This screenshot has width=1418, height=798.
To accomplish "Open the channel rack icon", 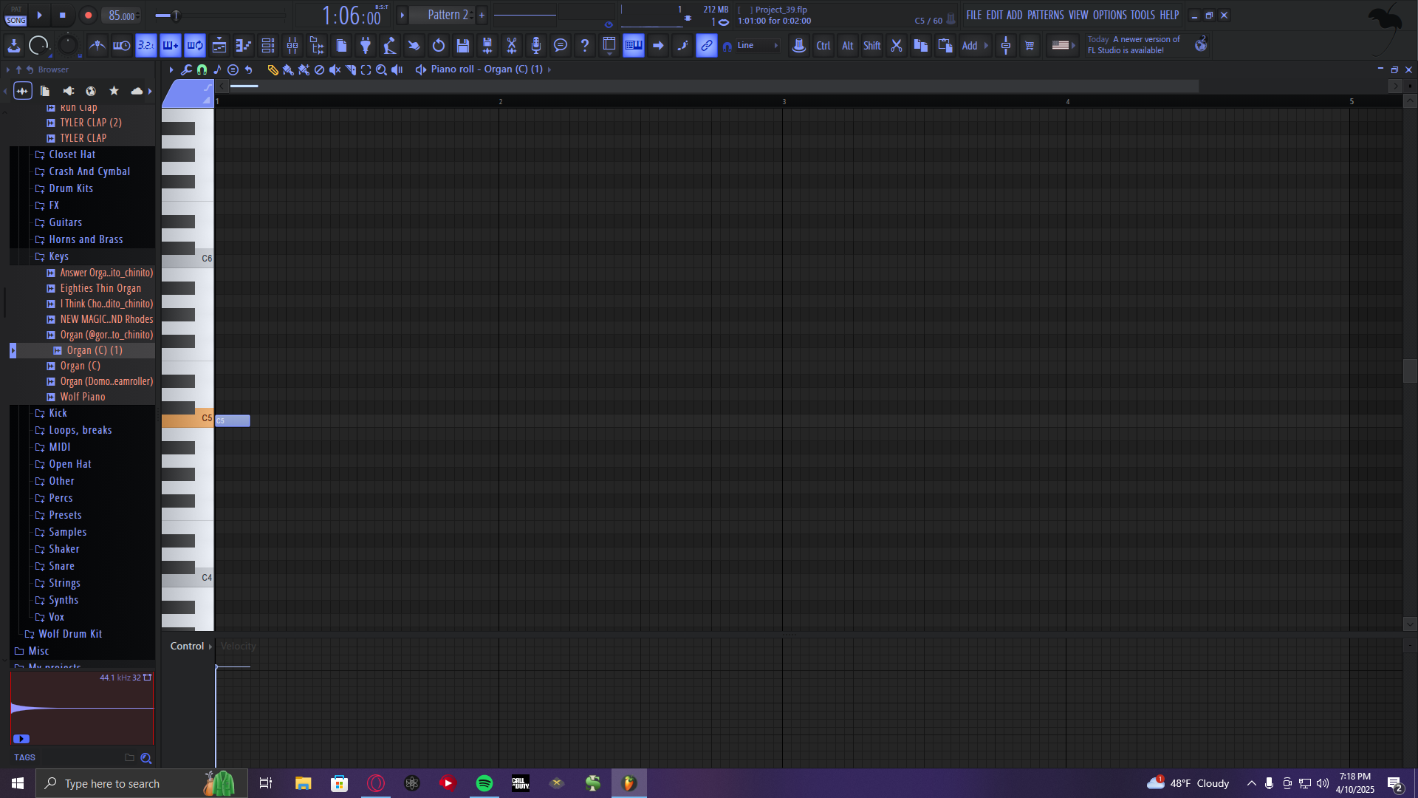I will click(268, 46).
